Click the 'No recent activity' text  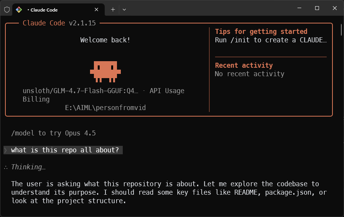[x=249, y=74]
